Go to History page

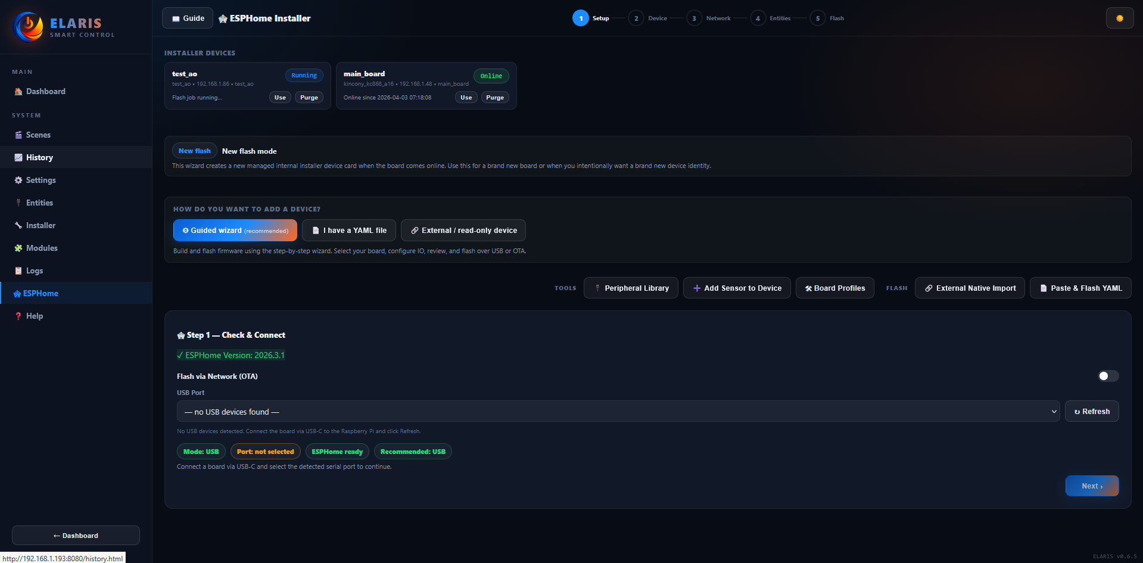tap(76, 157)
